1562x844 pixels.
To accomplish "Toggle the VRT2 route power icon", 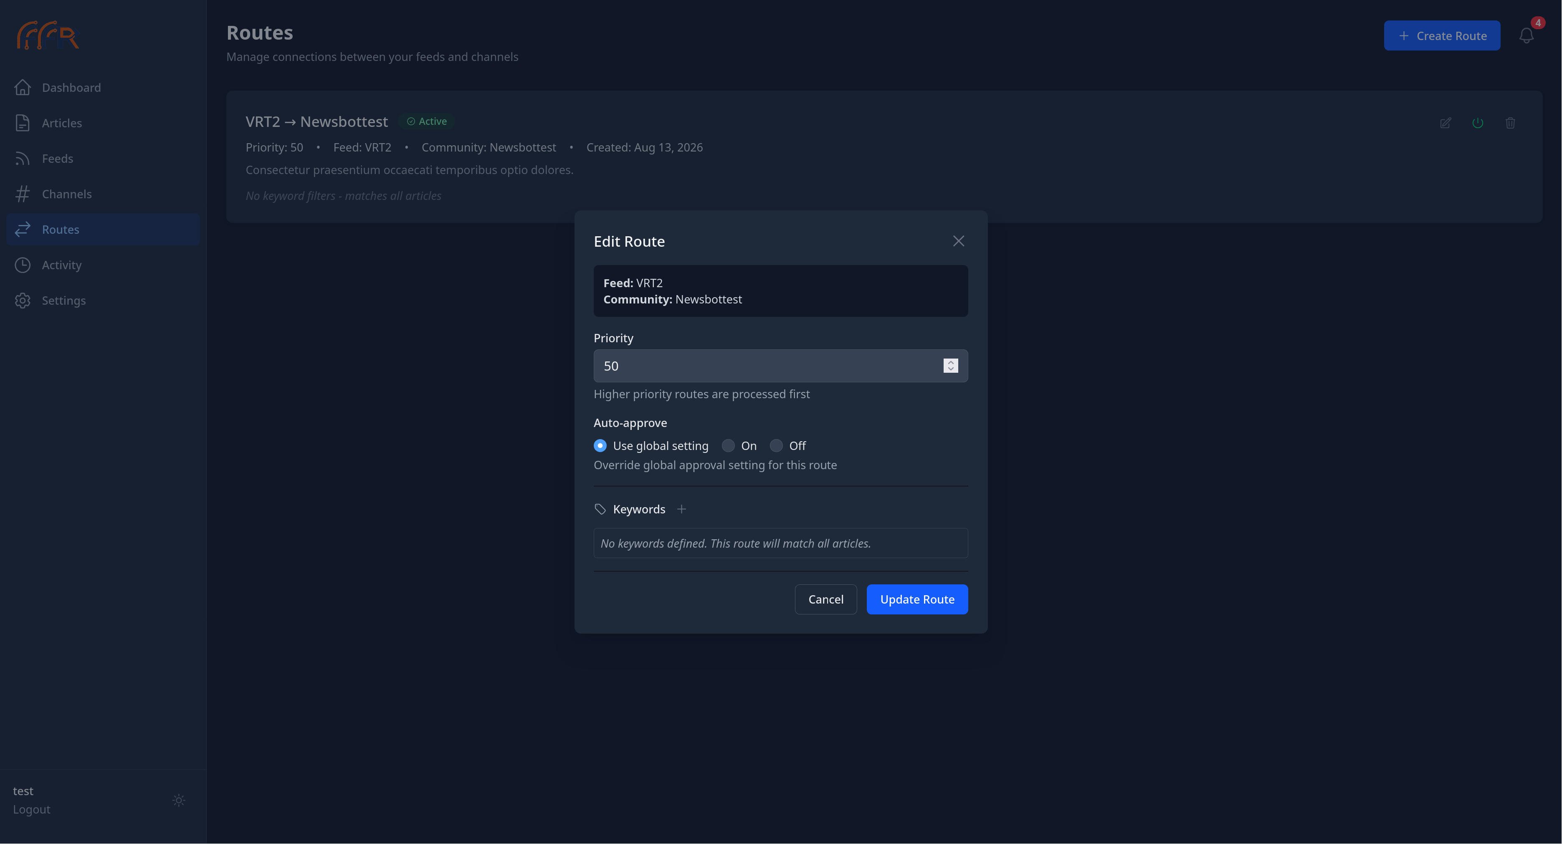I will pos(1478,123).
